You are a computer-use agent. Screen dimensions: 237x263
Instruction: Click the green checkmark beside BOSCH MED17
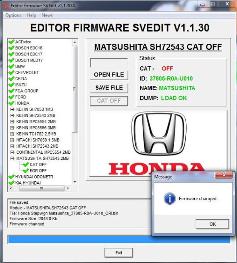pyautogui.click(x=11, y=60)
